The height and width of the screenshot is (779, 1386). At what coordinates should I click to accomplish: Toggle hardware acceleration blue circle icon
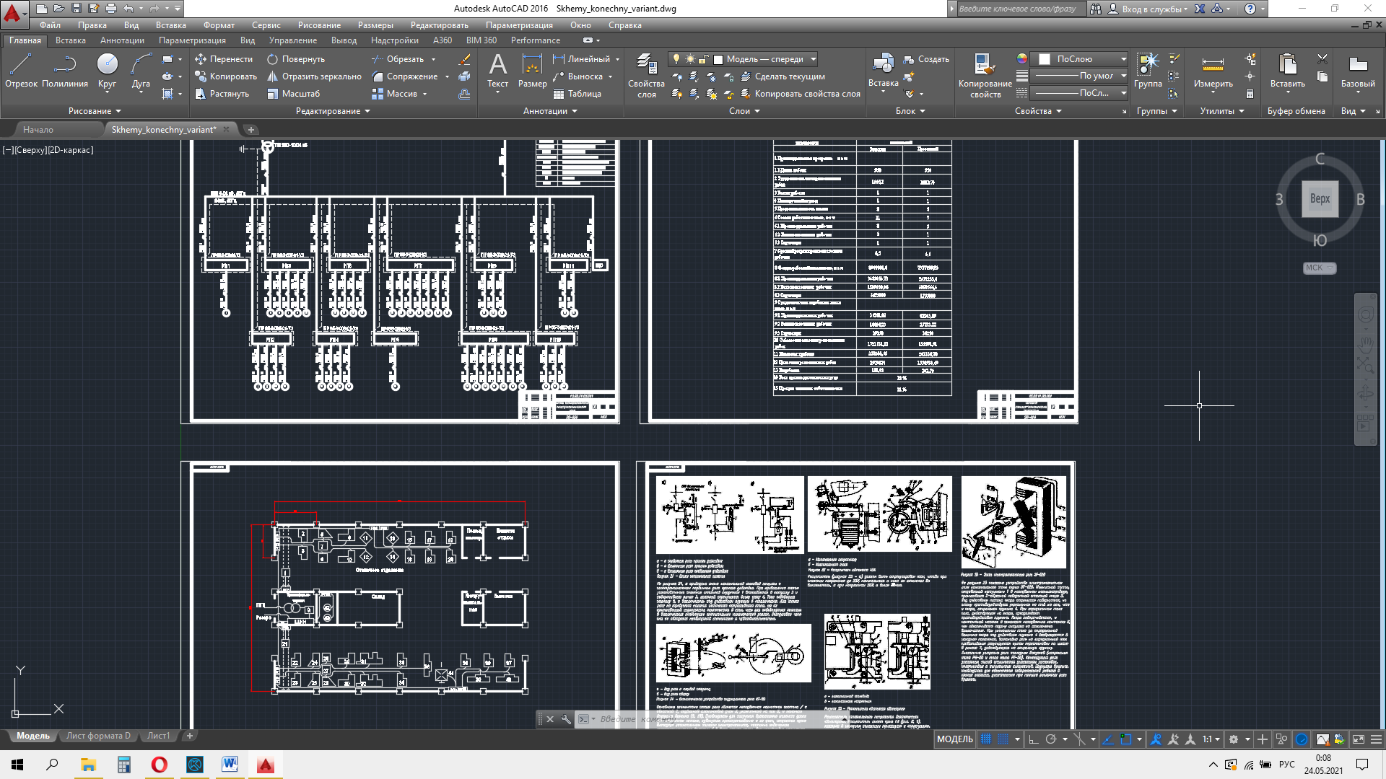1302,739
